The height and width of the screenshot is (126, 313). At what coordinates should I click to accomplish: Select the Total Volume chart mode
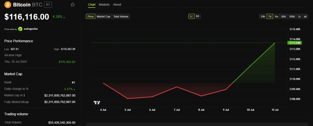tap(121, 16)
